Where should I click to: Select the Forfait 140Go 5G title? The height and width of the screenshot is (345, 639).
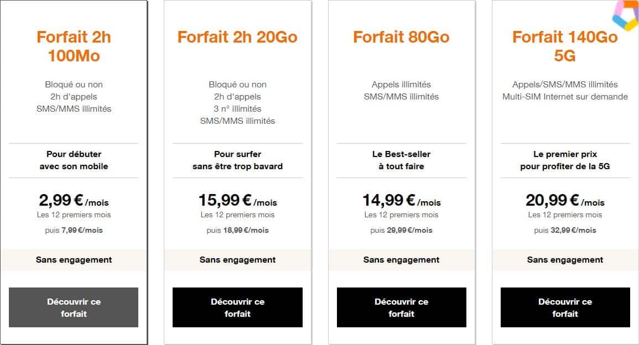pyautogui.click(x=565, y=46)
